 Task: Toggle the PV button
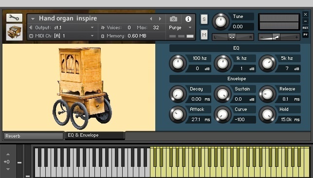(305, 35)
